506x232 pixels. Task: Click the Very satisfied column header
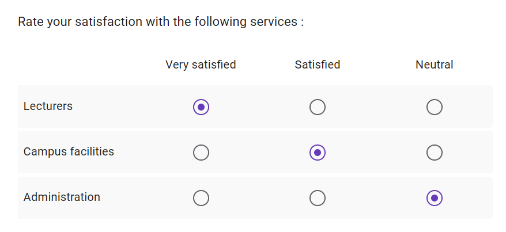[x=201, y=64]
